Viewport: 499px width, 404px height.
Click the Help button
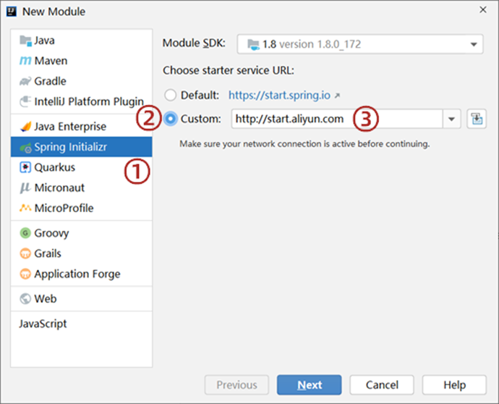454,385
